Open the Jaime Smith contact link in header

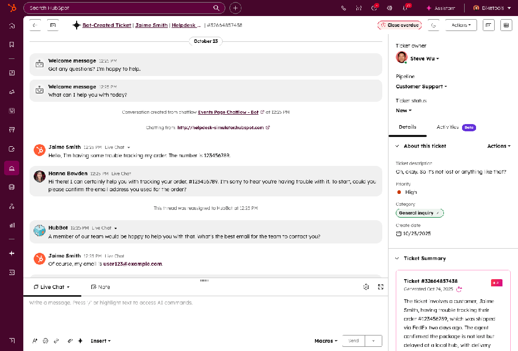click(151, 25)
